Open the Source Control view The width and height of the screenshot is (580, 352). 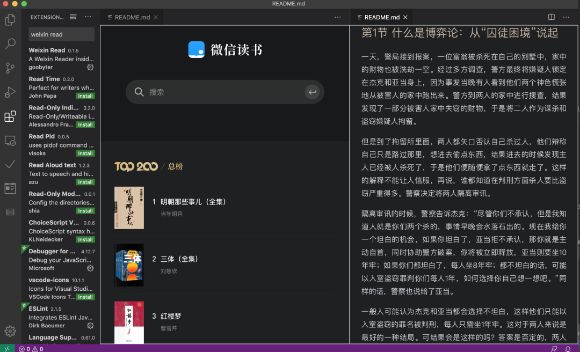(10, 68)
